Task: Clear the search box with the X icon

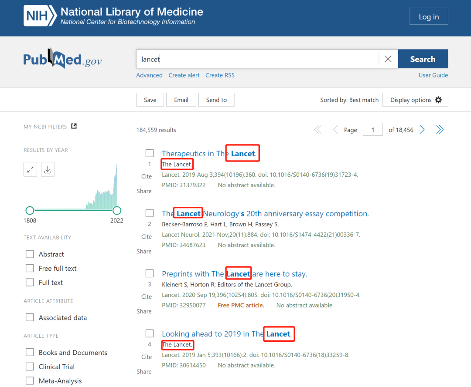Action: coord(388,59)
